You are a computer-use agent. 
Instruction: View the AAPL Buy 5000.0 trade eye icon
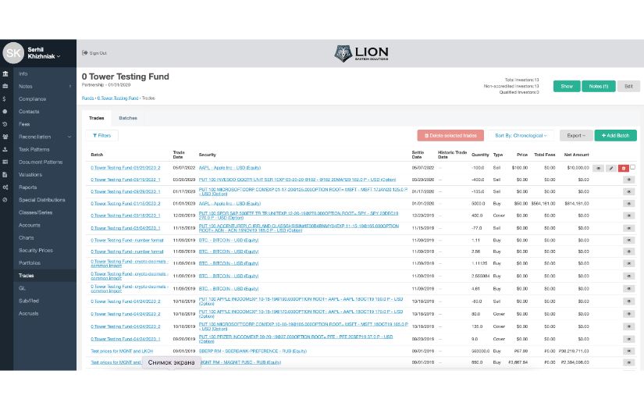[x=629, y=203]
